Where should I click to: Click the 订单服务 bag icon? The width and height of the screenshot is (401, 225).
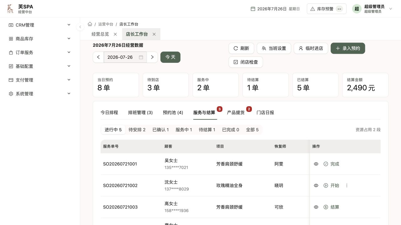tap(11, 52)
